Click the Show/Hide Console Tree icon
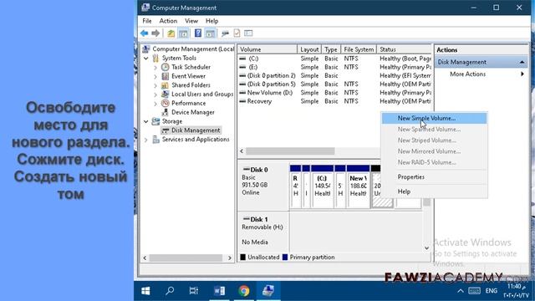Screen dimensions: 535x301 183,33
